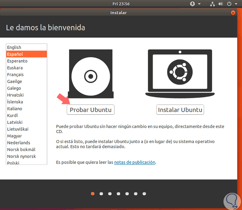Select Français in the language list

(x=27, y=75)
